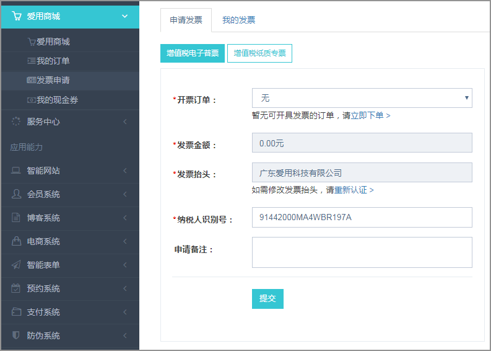
Task: Click the person icon next to 会员系统
Action: click(x=16, y=194)
